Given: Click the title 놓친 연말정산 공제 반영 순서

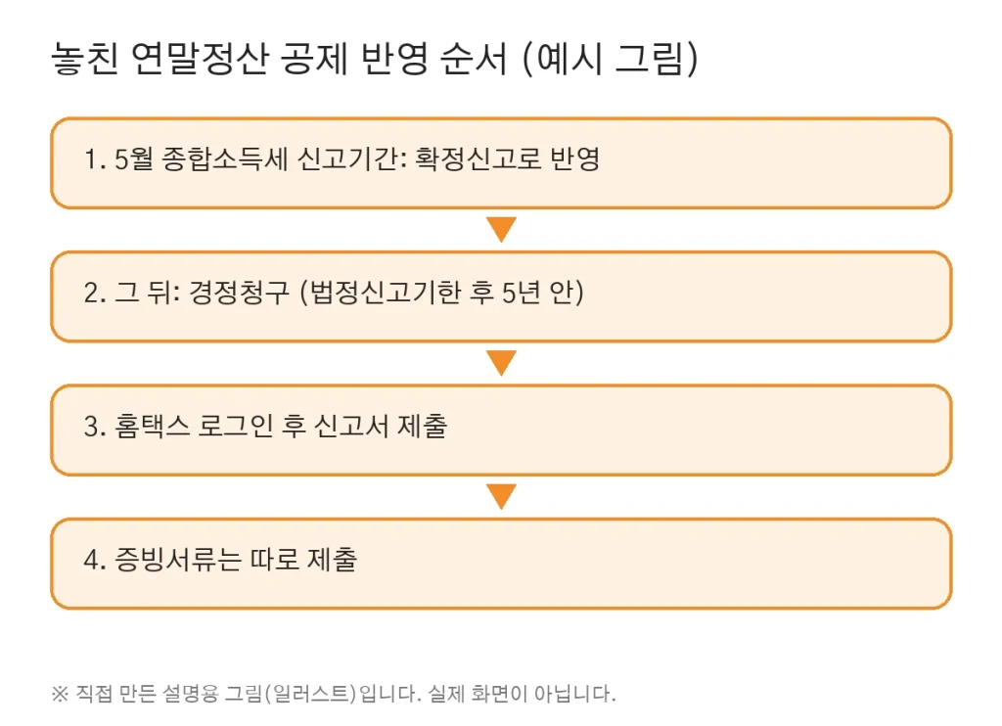Looking at the screenshot, I should click(279, 59).
